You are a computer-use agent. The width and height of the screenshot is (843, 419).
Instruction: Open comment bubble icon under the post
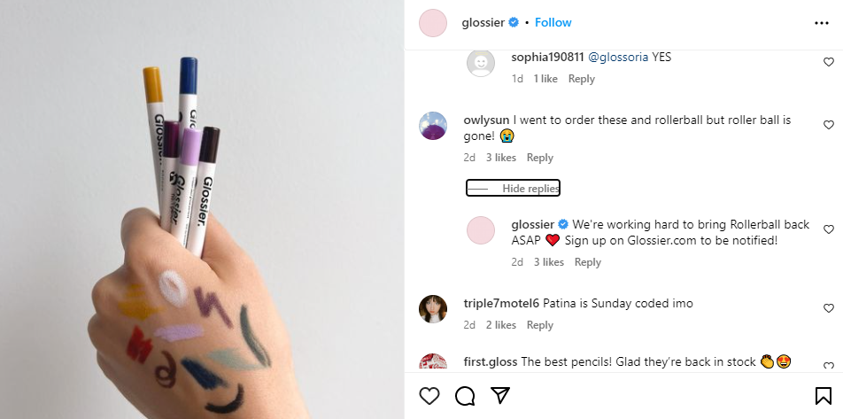point(465,395)
